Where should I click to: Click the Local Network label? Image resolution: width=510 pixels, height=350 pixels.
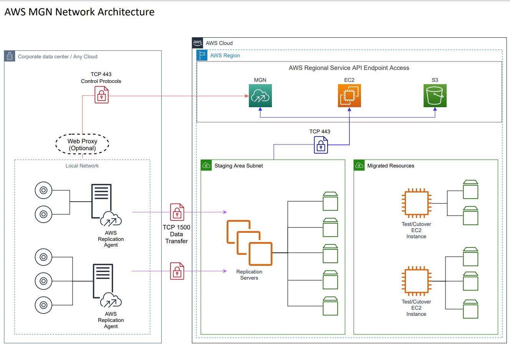click(x=82, y=166)
